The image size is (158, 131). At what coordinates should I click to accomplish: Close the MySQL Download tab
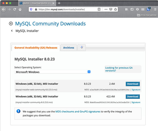[x=53, y=3]
